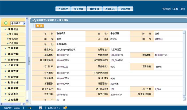Viewport: 187px width, 110px height.
Task: Click the main content vertical scrollbar down arrow
Action: click(184, 99)
